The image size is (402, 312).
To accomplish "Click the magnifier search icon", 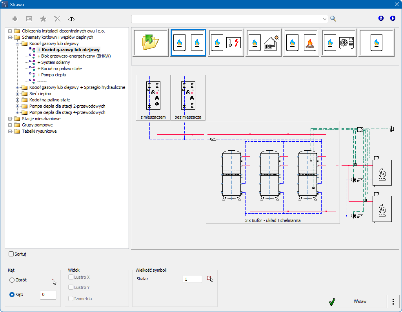I will (333, 19).
